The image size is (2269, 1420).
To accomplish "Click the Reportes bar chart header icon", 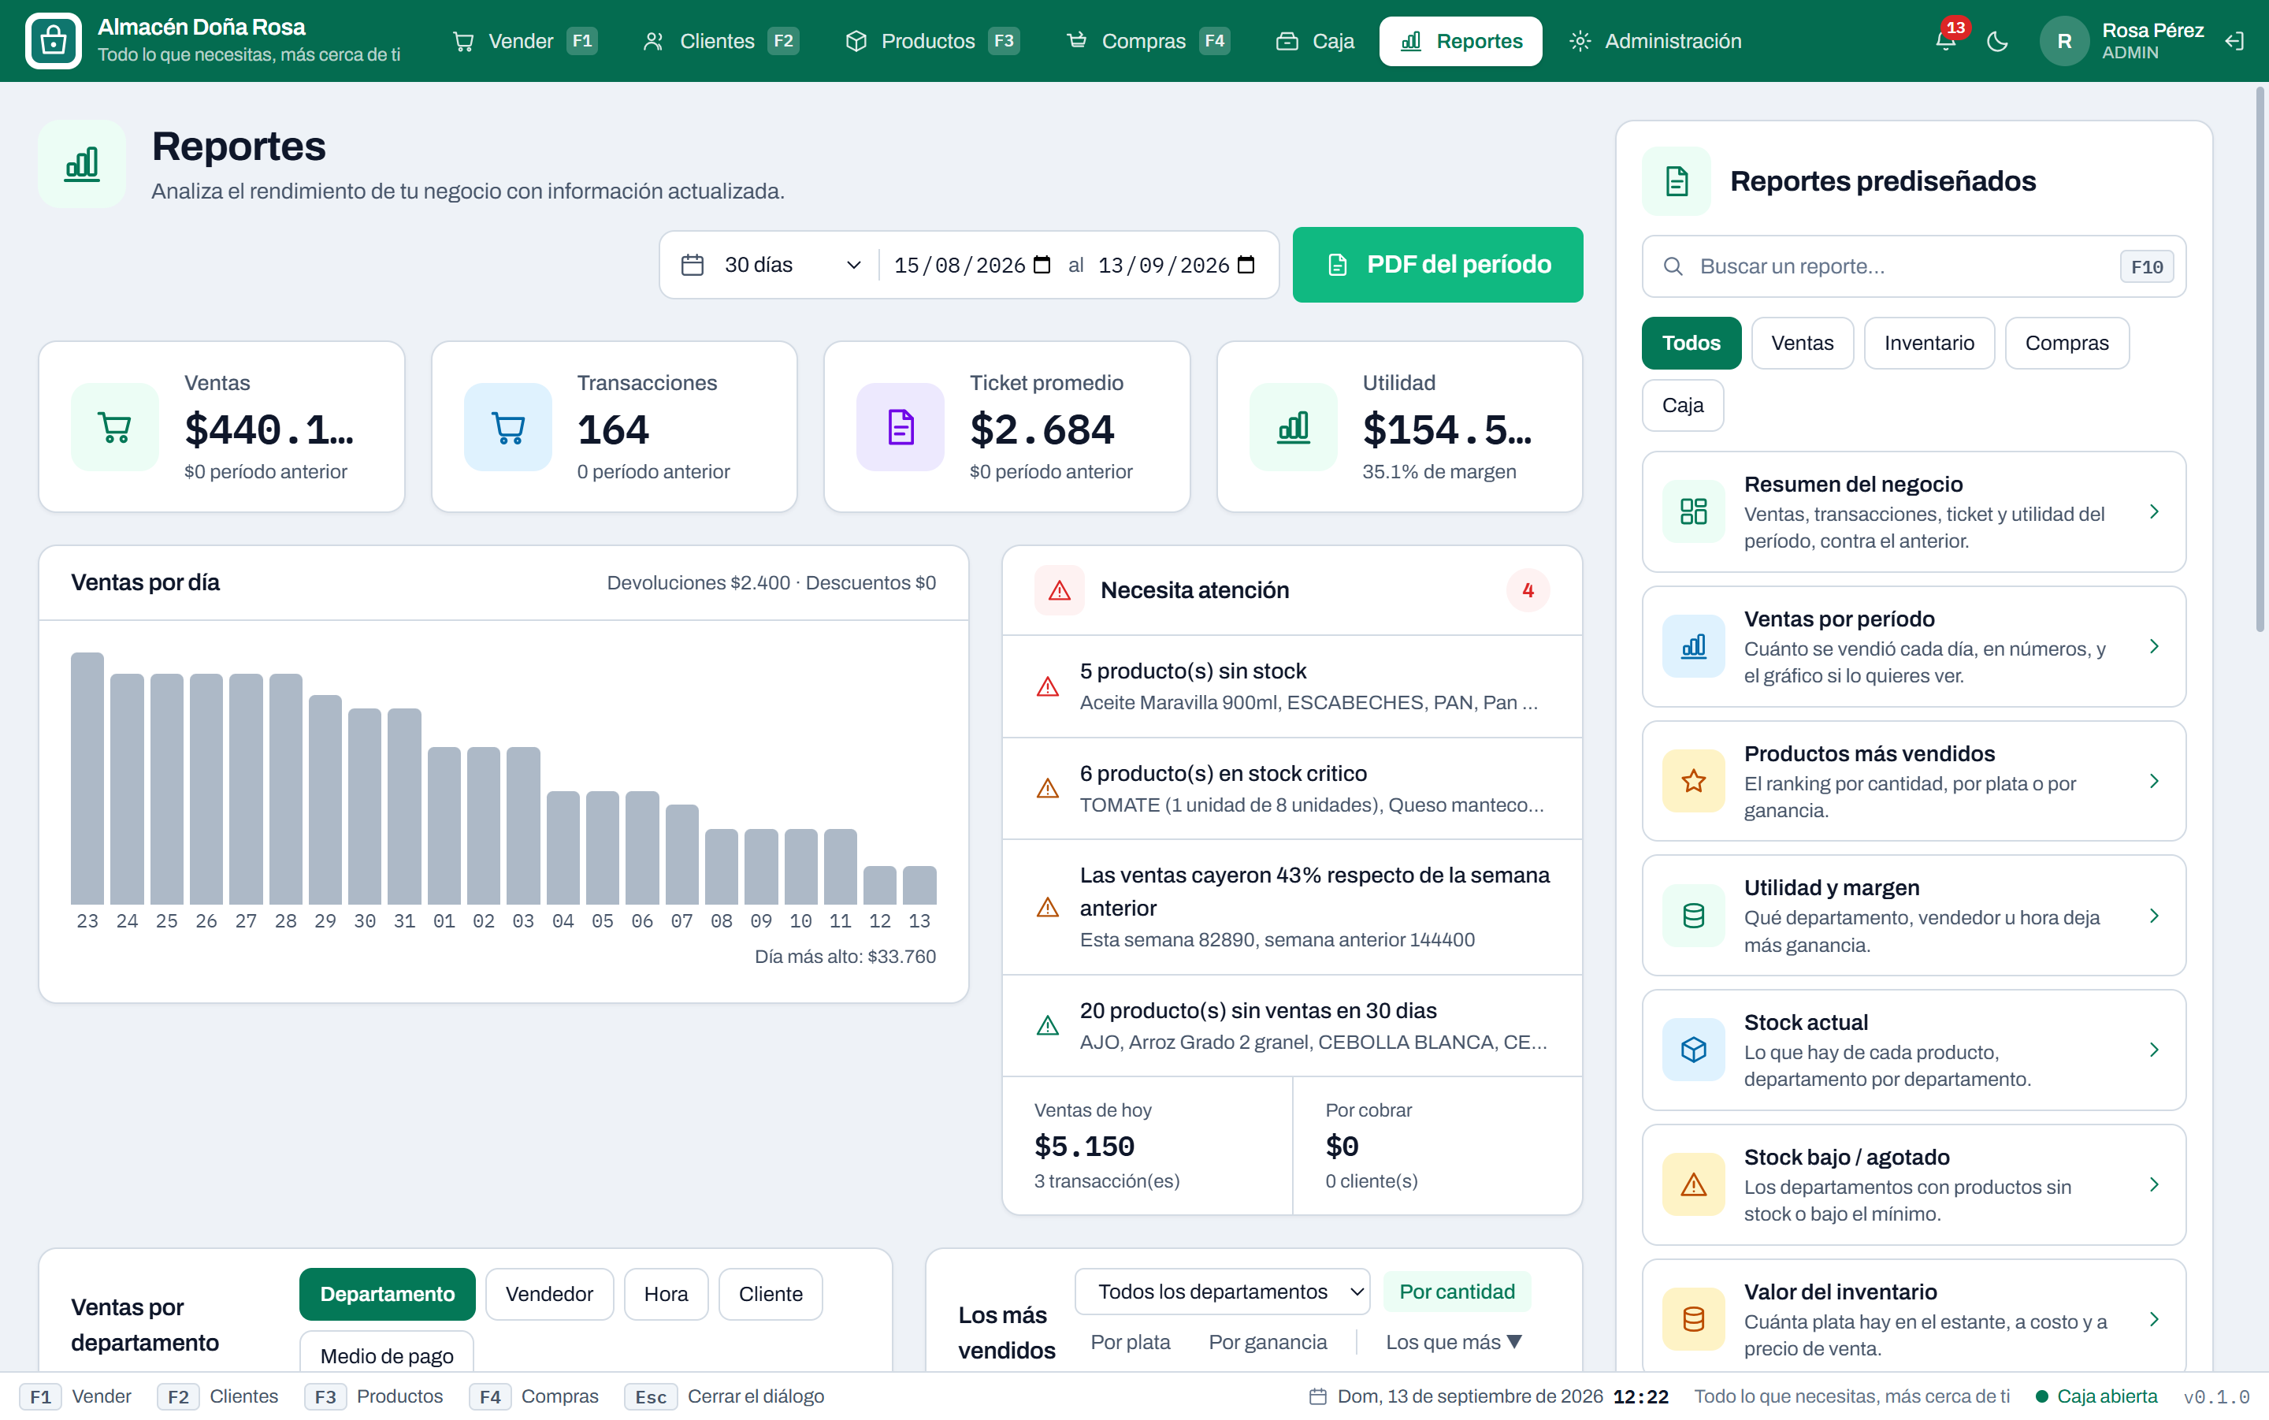I will tap(82, 163).
